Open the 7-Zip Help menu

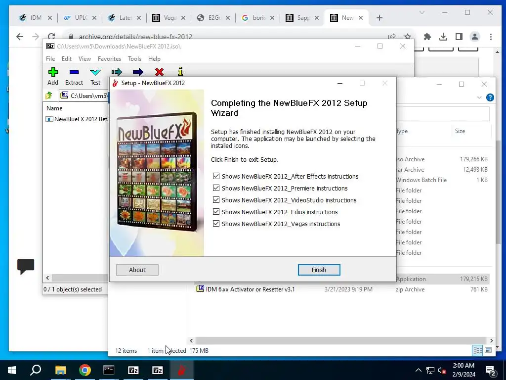click(154, 59)
